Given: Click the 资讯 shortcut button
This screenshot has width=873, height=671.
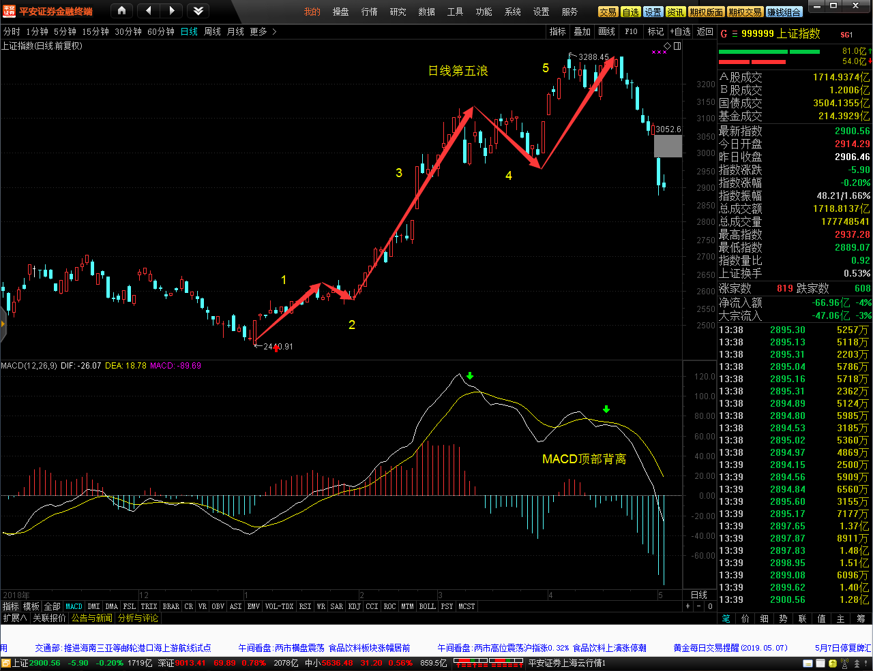Looking at the screenshot, I should pyautogui.click(x=675, y=12).
